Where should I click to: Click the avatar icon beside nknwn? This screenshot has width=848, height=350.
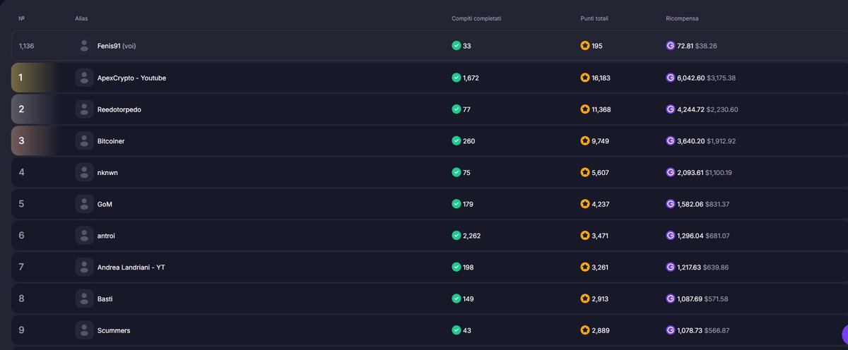pos(85,172)
